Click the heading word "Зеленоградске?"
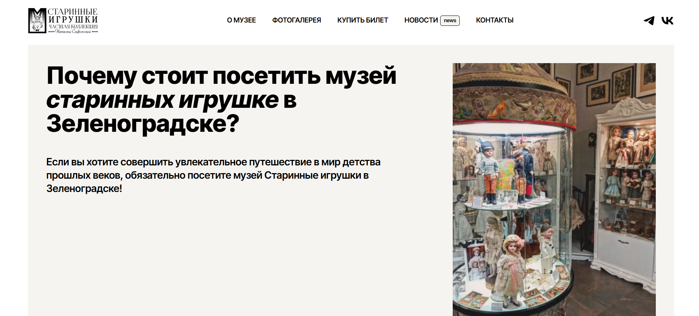 [x=143, y=124]
